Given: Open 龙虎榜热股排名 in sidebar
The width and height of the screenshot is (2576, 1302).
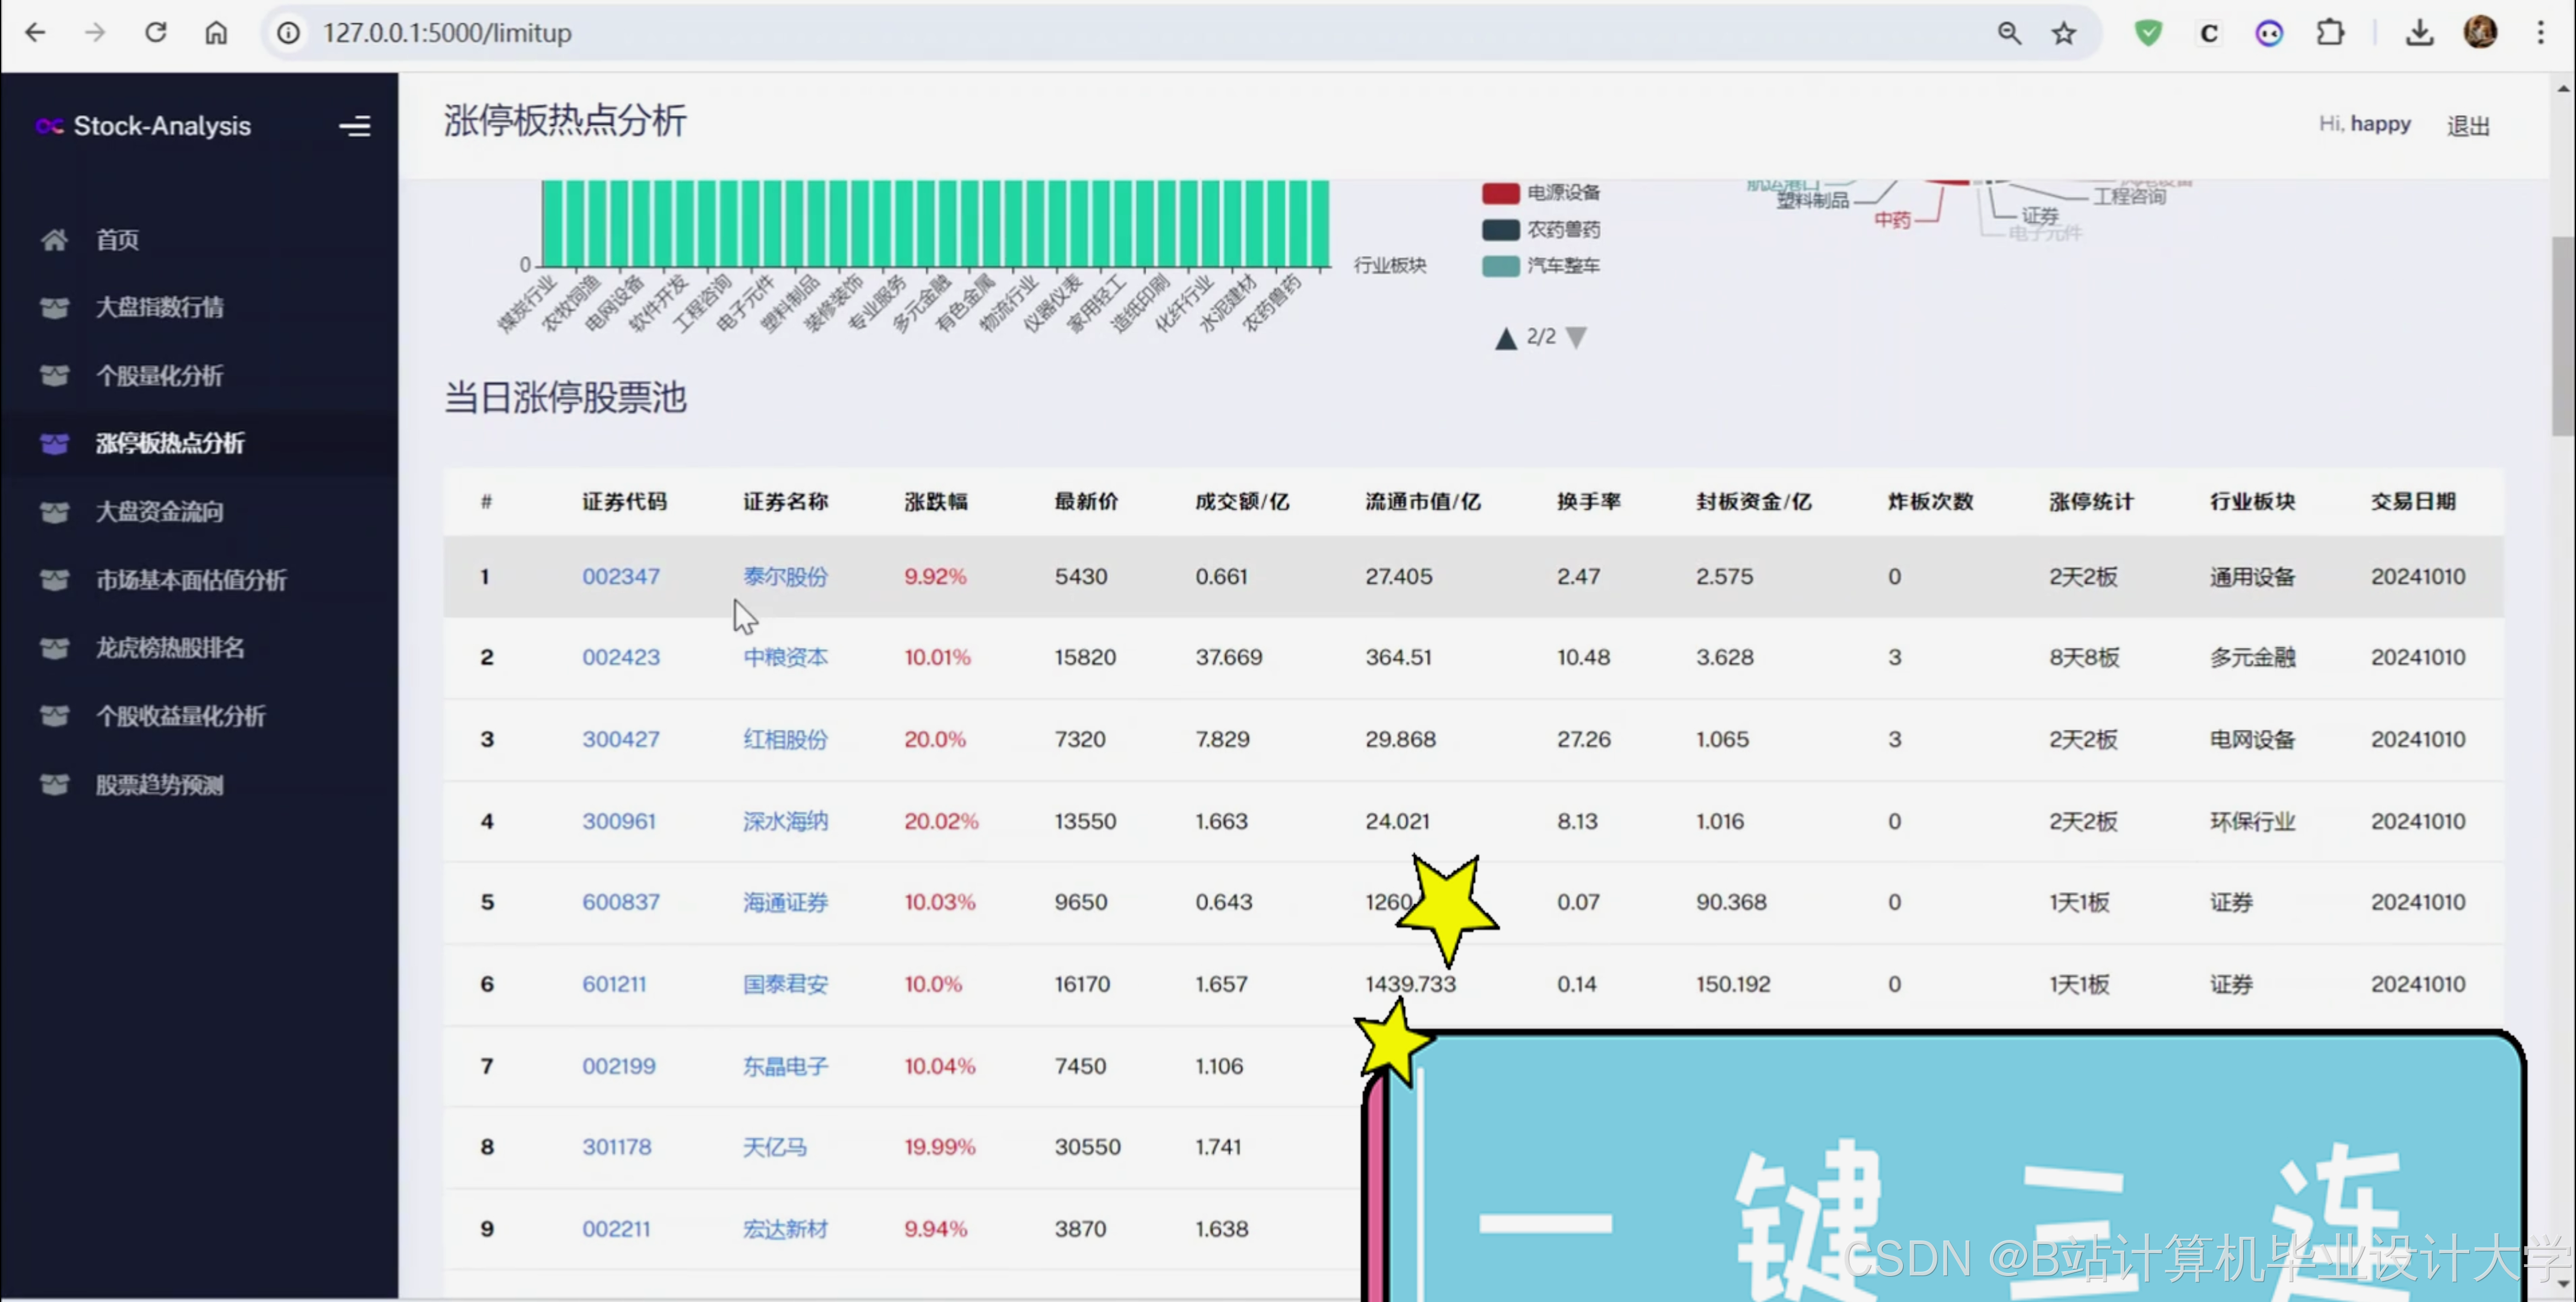Looking at the screenshot, I should click(169, 648).
